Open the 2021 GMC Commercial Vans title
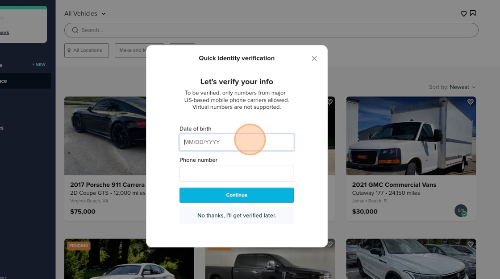The image size is (500, 279). pos(394,185)
